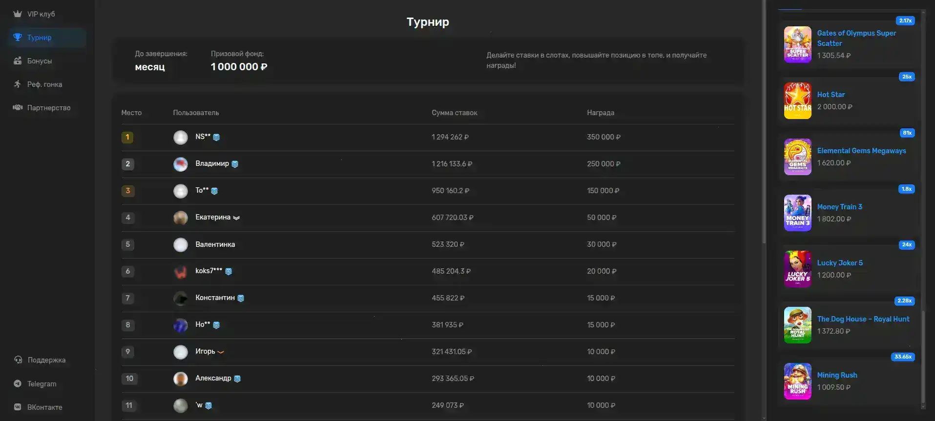The image size is (935, 421).
Task: Click the rank chevron beside Игорь
Action: coord(221,352)
